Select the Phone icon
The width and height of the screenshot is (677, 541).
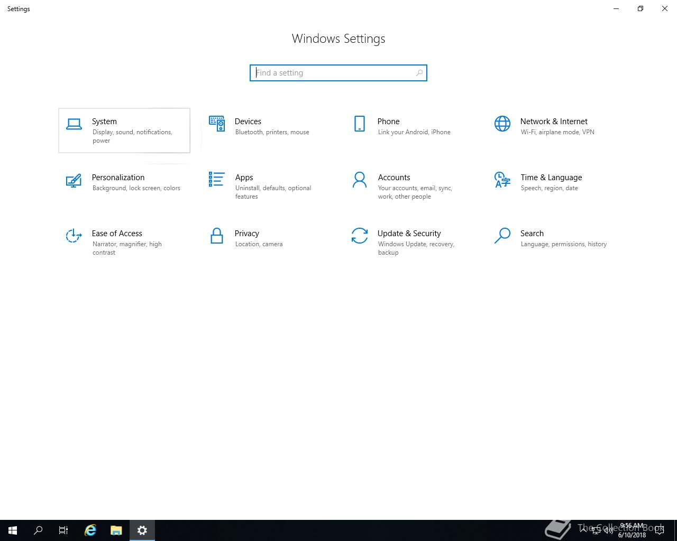click(x=360, y=124)
